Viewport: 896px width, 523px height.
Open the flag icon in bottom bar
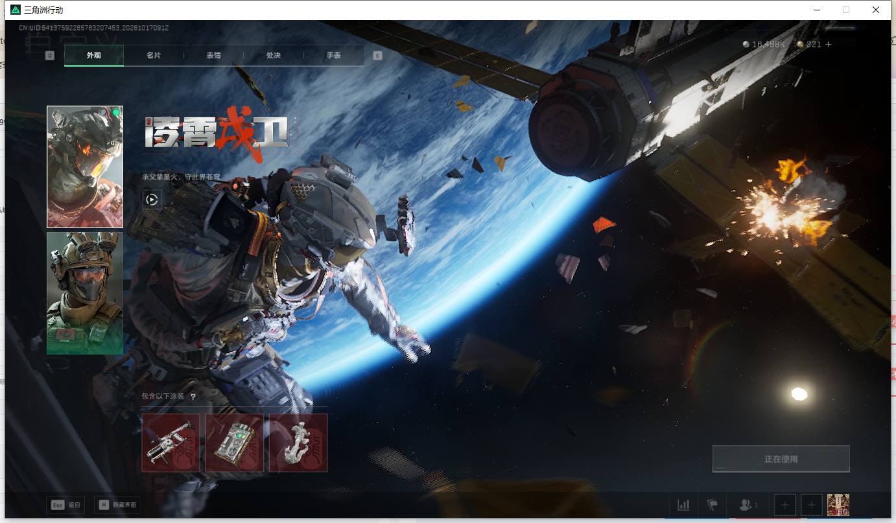pyautogui.click(x=713, y=505)
